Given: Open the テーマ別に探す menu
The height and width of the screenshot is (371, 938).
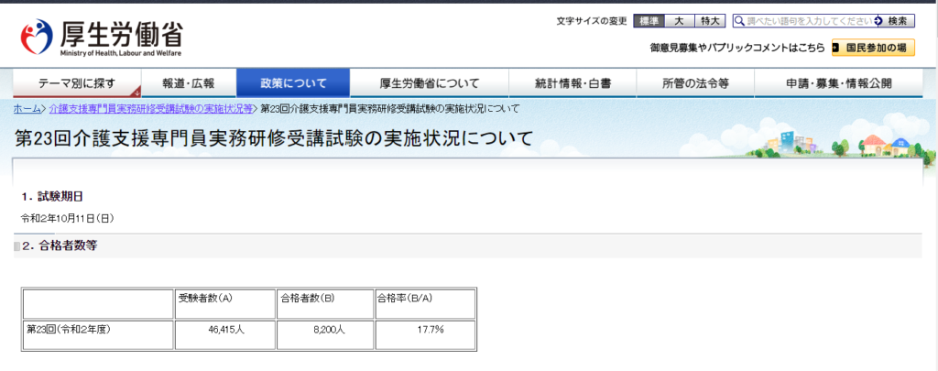Looking at the screenshot, I should pyautogui.click(x=76, y=83).
